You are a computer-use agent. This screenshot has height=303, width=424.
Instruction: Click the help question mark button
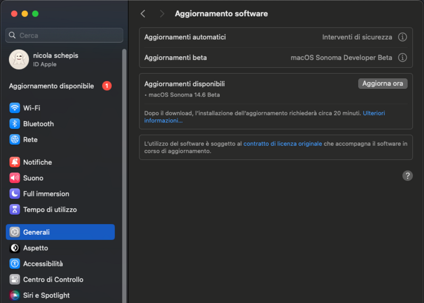pyautogui.click(x=408, y=176)
